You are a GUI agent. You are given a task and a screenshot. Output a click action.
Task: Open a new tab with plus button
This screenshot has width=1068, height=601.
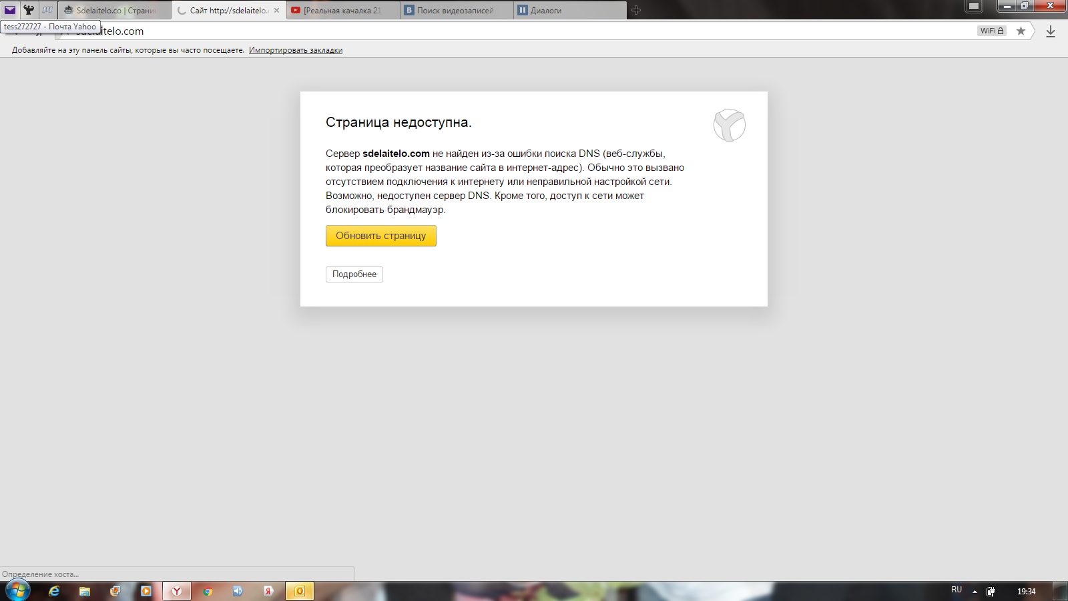[636, 10]
